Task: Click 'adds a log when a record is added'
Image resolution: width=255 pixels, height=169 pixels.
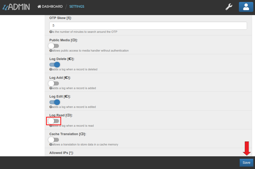Action: pos(74,88)
